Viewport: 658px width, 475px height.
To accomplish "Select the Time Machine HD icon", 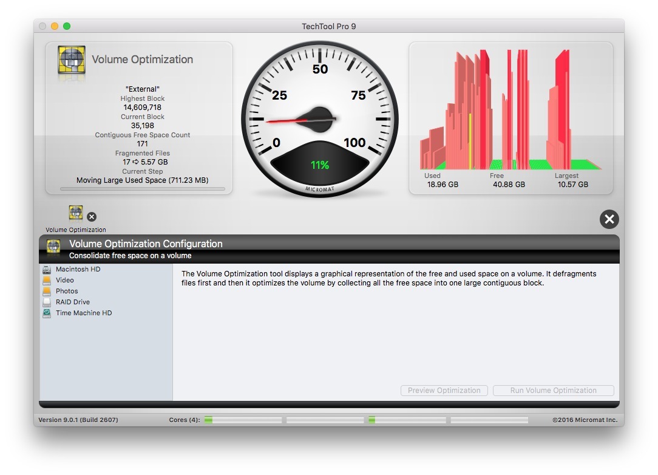I will click(x=47, y=313).
